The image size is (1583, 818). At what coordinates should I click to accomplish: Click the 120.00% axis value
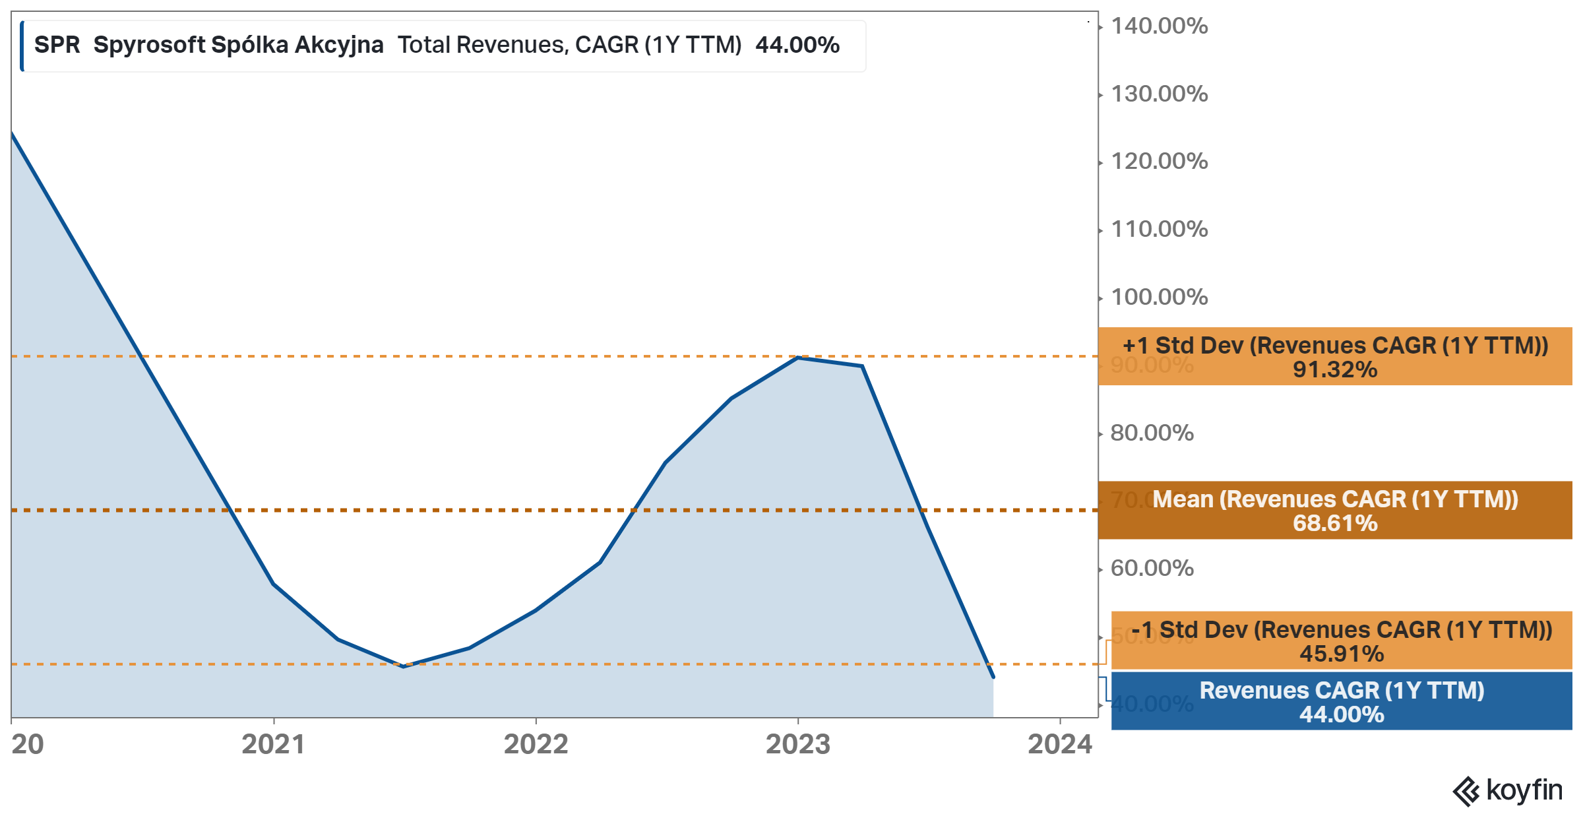click(x=1160, y=161)
